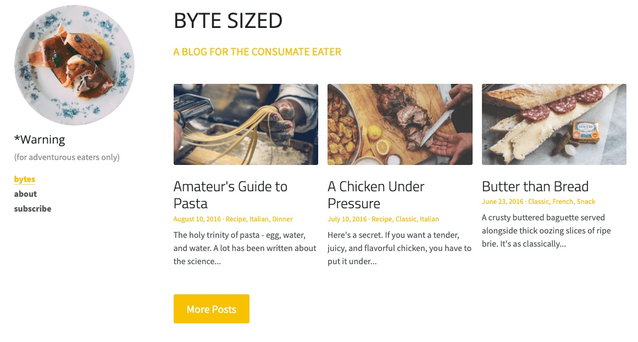Image resolution: width=638 pixels, height=342 pixels.
Task: Select the Dinner tag under the pasta post
Action: pos(282,219)
